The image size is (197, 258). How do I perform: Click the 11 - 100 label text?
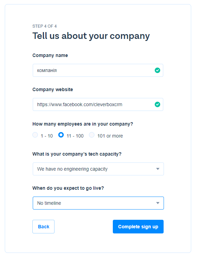click(75, 136)
